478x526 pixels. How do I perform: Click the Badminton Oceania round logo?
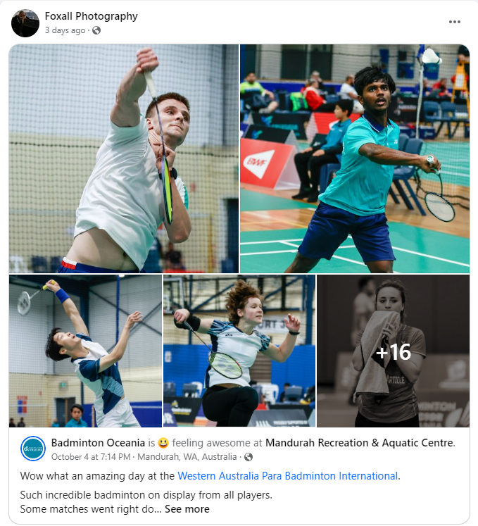point(33,449)
